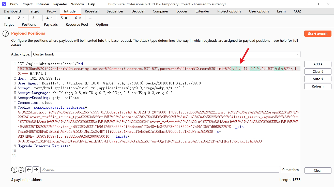Open the Burp menu
The image size is (334, 187).
pyautogui.click(x=14, y=4)
